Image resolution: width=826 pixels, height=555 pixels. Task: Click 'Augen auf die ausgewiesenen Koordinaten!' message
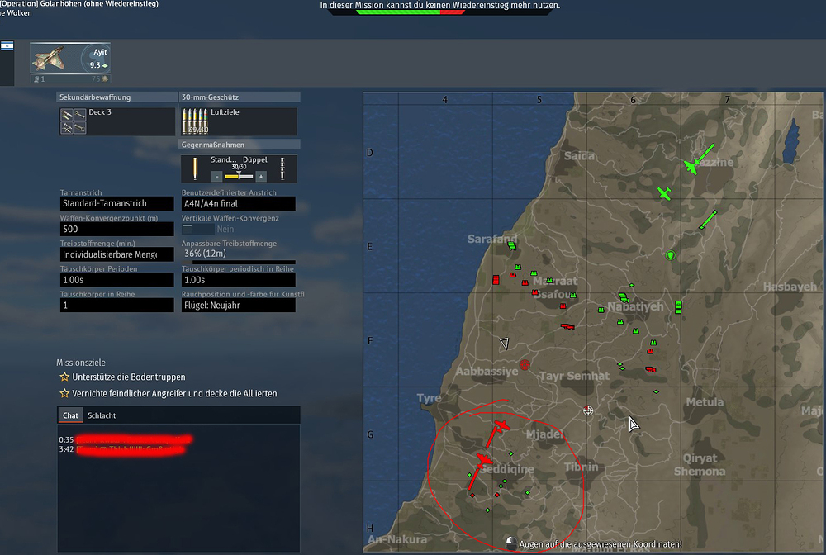(601, 544)
